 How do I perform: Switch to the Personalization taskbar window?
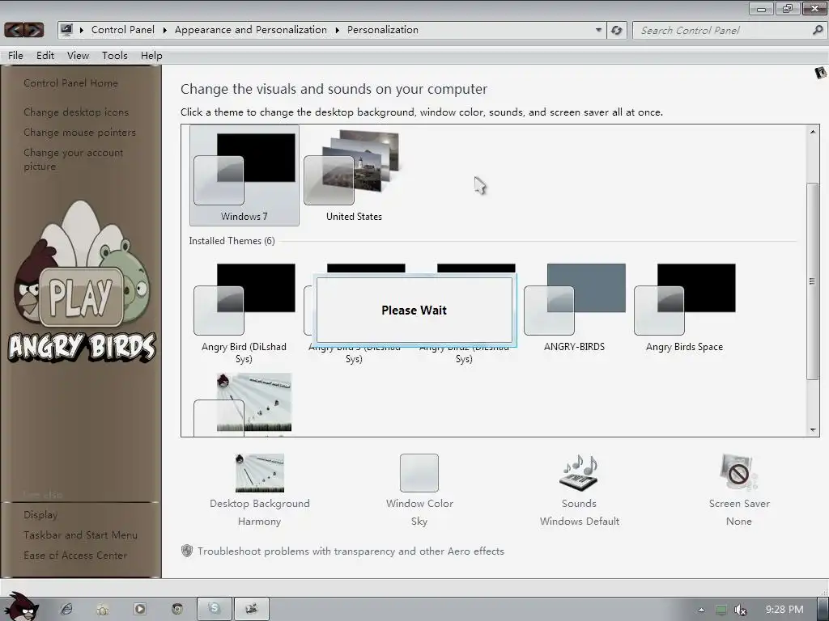coord(252,609)
